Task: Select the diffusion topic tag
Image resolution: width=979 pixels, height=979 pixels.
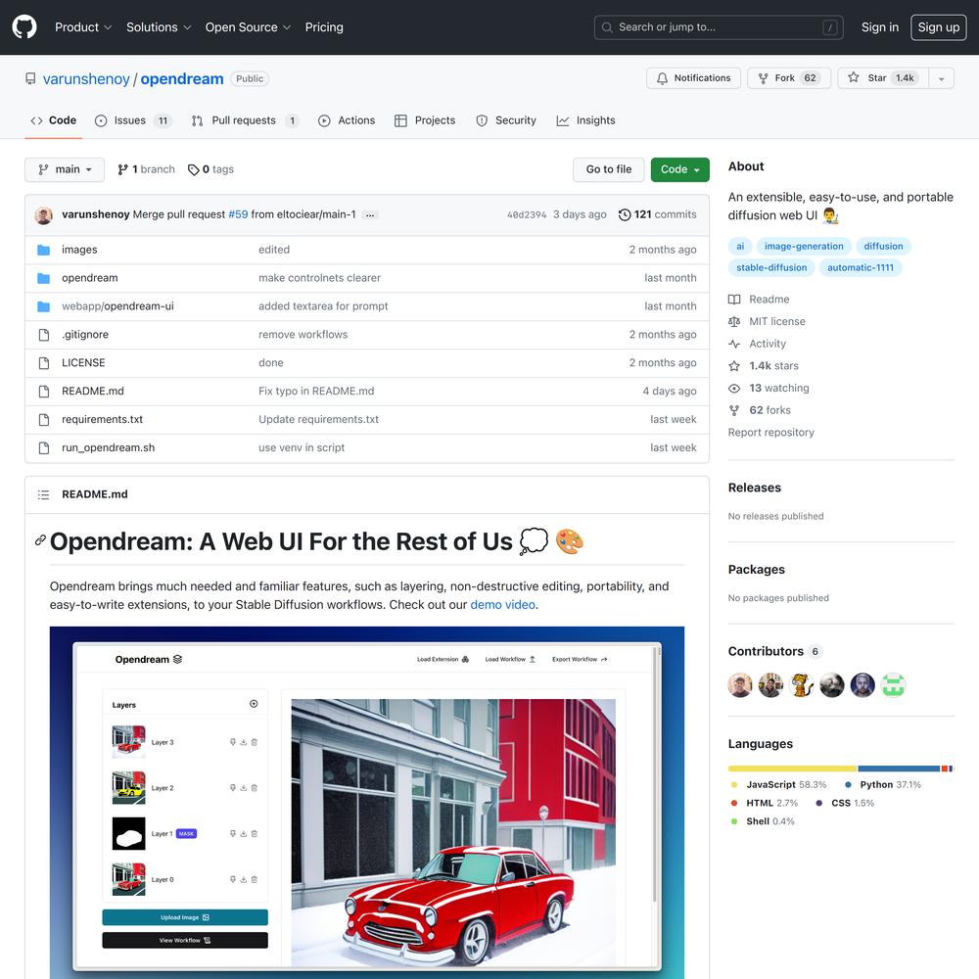Action: pyautogui.click(x=883, y=246)
